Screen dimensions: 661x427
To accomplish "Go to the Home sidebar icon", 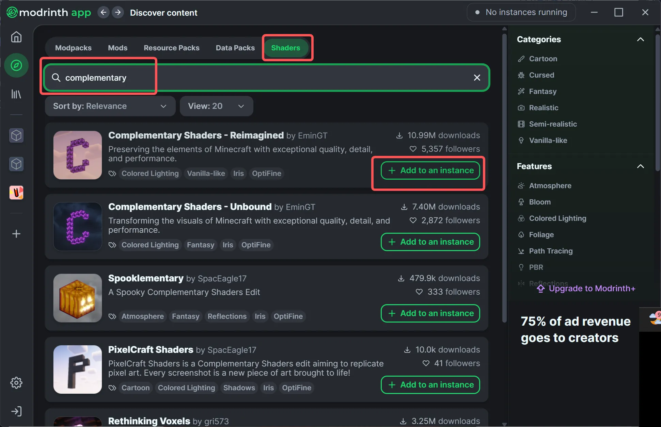I will click(x=16, y=37).
